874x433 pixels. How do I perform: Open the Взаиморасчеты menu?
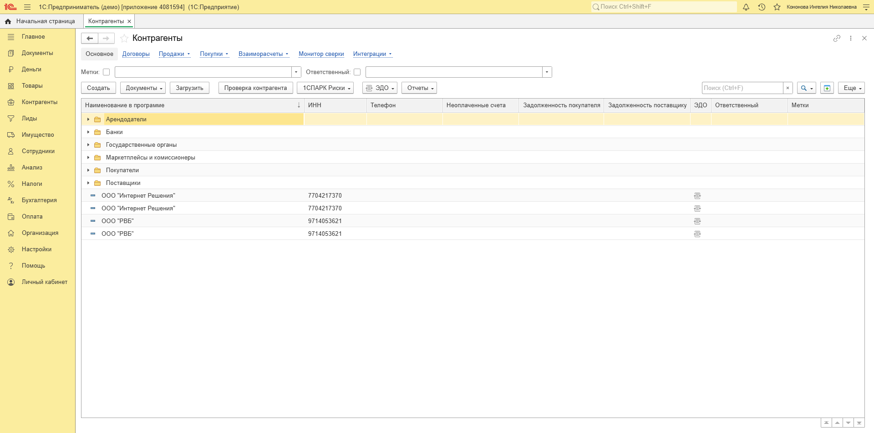point(264,54)
